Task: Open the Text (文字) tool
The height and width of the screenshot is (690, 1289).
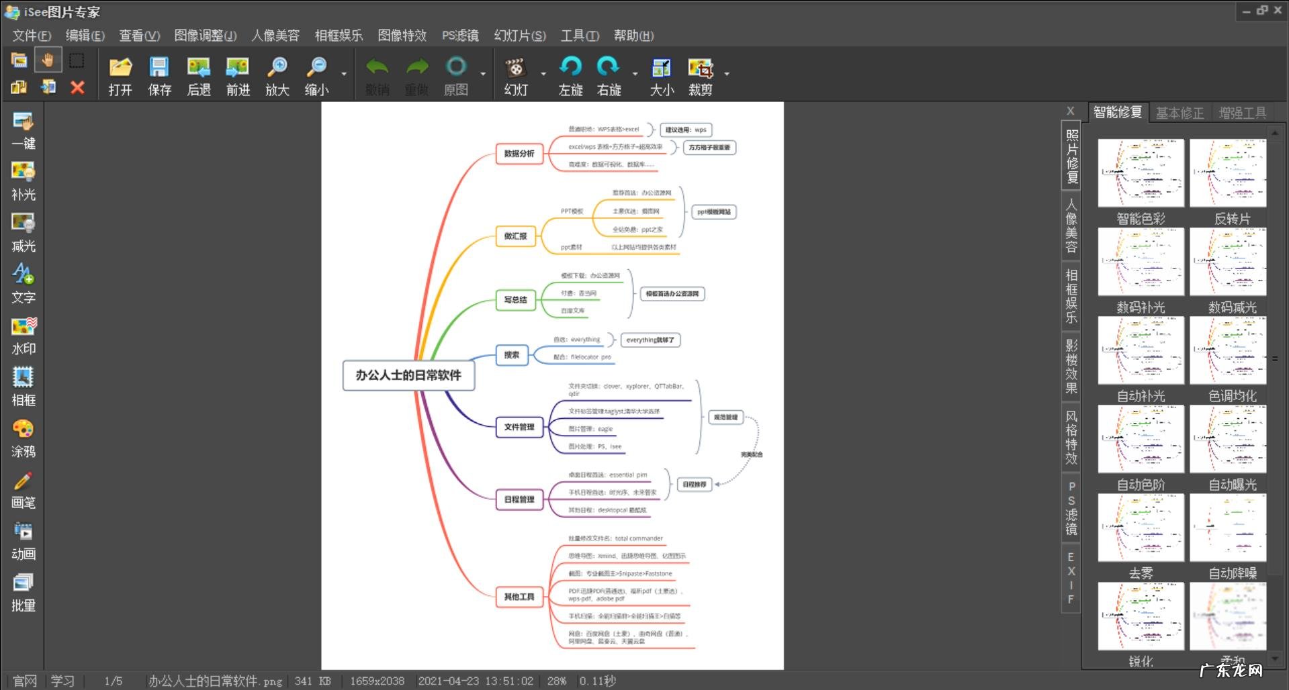Action: coord(24,275)
